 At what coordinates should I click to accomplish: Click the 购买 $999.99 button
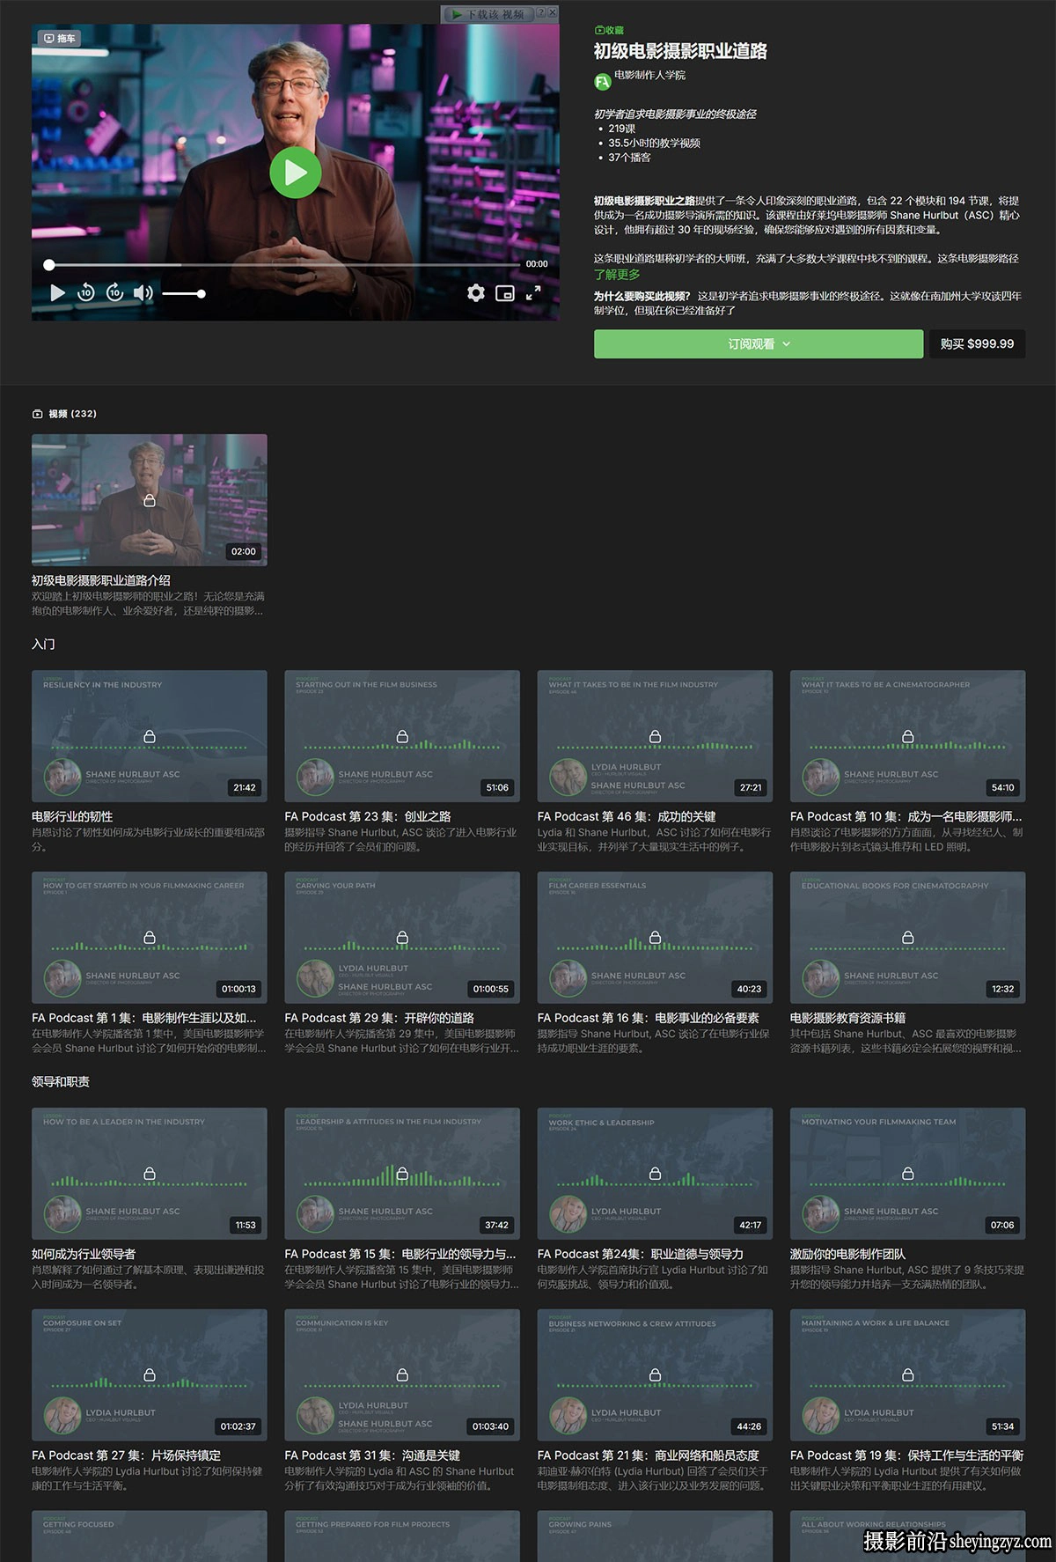(977, 344)
